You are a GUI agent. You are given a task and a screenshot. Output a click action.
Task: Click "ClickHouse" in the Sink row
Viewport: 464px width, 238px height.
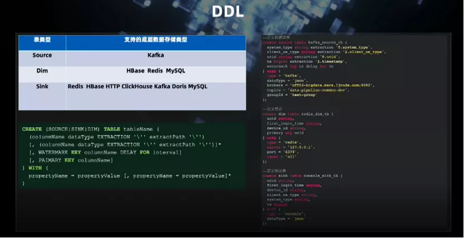pos(137,86)
